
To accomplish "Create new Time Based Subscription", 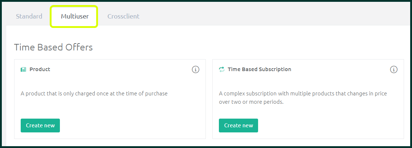I will [x=238, y=126].
